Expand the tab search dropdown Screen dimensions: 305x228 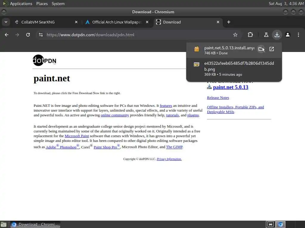tap(6, 22)
